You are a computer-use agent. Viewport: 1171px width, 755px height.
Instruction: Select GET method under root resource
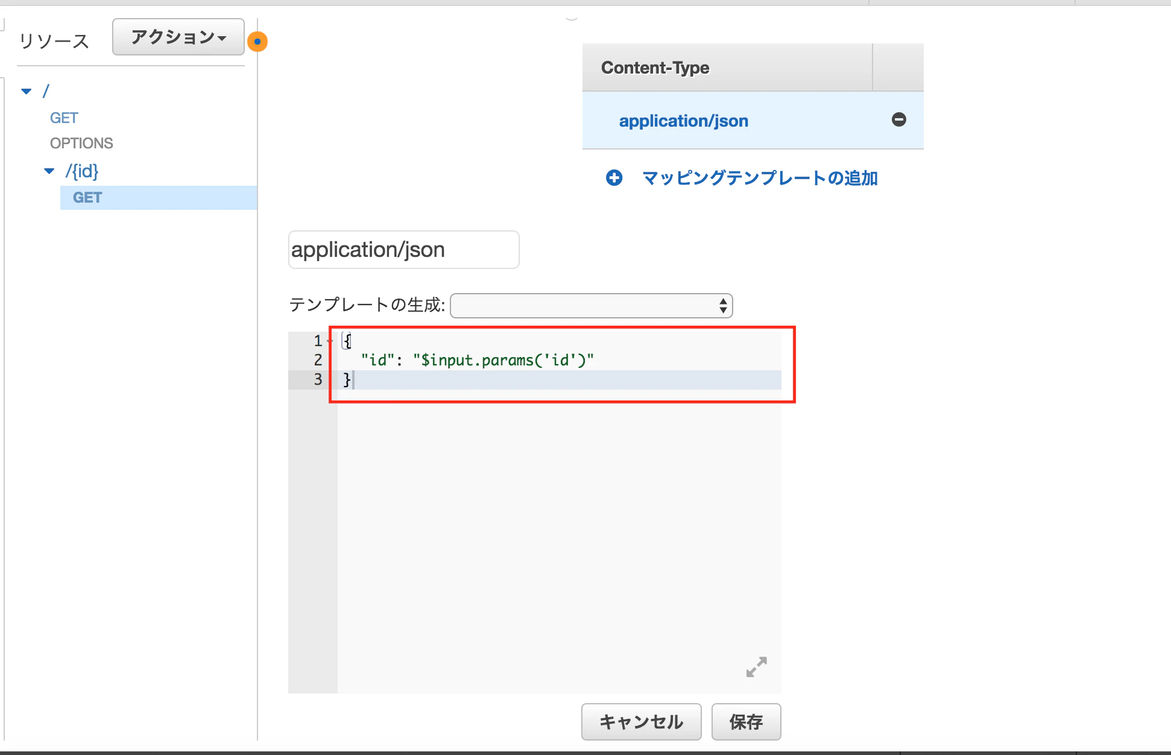(64, 118)
